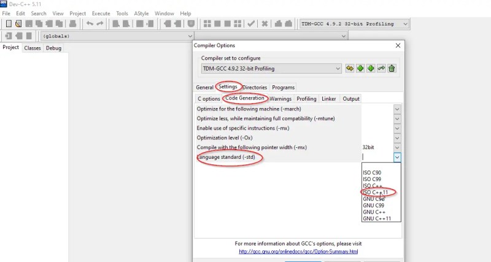Choose ISO C90 from the standard list
The width and height of the screenshot is (491, 262).
coord(381,172)
